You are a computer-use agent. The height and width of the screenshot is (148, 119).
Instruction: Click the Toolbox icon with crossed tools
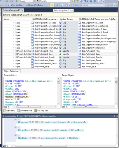[x=88, y=1]
